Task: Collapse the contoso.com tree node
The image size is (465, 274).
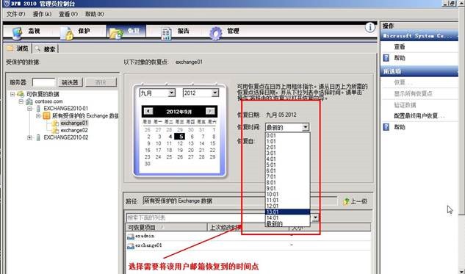Action: 21,101
